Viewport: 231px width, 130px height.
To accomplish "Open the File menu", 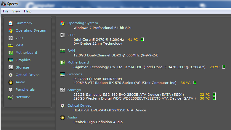I will point(6,11).
